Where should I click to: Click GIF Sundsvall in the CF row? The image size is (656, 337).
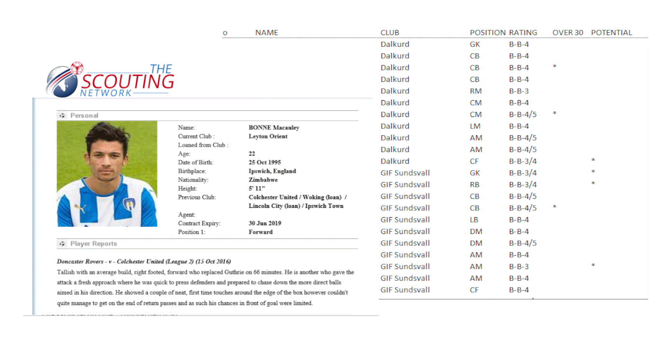[405, 290]
